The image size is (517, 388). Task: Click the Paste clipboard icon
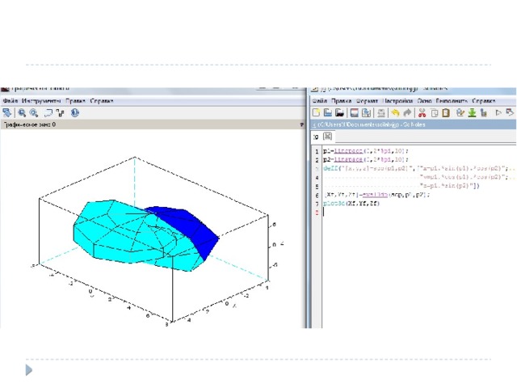[x=445, y=113]
